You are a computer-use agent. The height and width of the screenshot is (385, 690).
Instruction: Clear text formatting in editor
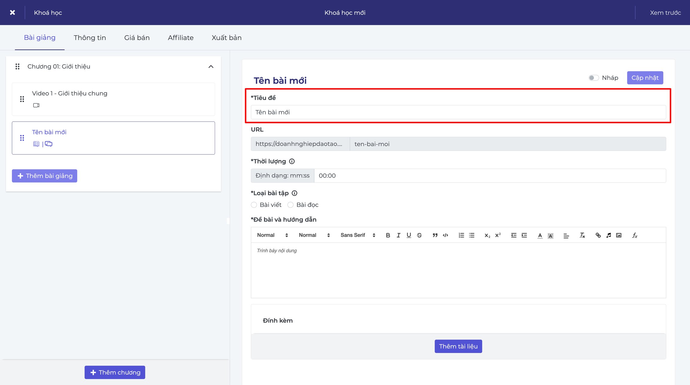tap(582, 235)
